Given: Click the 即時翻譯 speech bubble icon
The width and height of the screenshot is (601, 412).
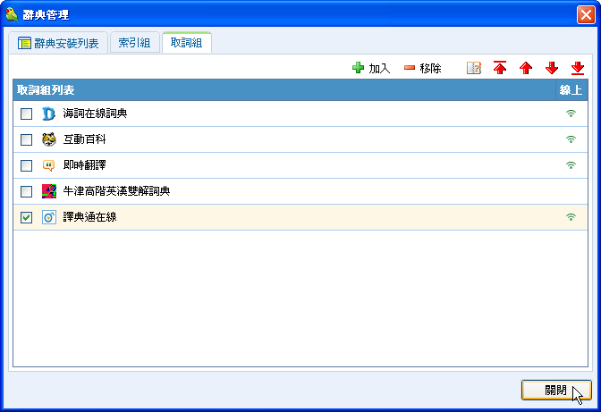Looking at the screenshot, I should (x=48, y=165).
